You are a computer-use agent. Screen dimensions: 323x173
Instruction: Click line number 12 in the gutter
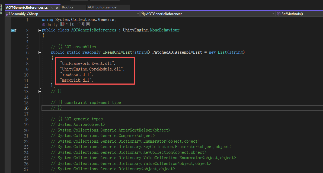pos(26,86)
